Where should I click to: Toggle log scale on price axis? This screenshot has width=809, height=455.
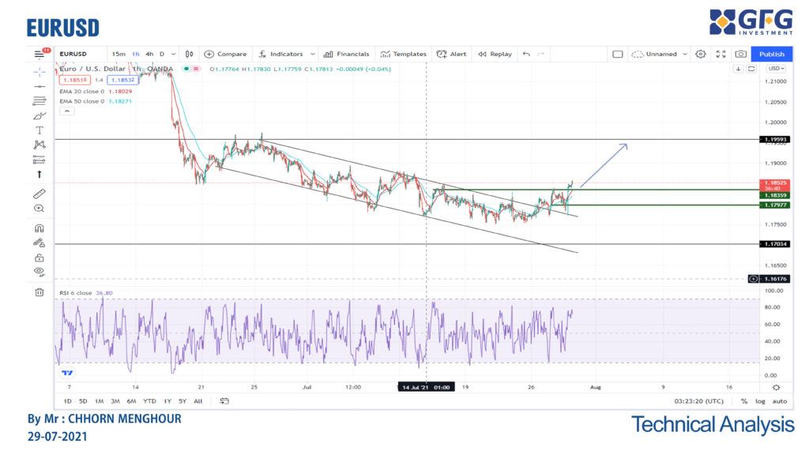pyautogui.click(x=761, y=401)
